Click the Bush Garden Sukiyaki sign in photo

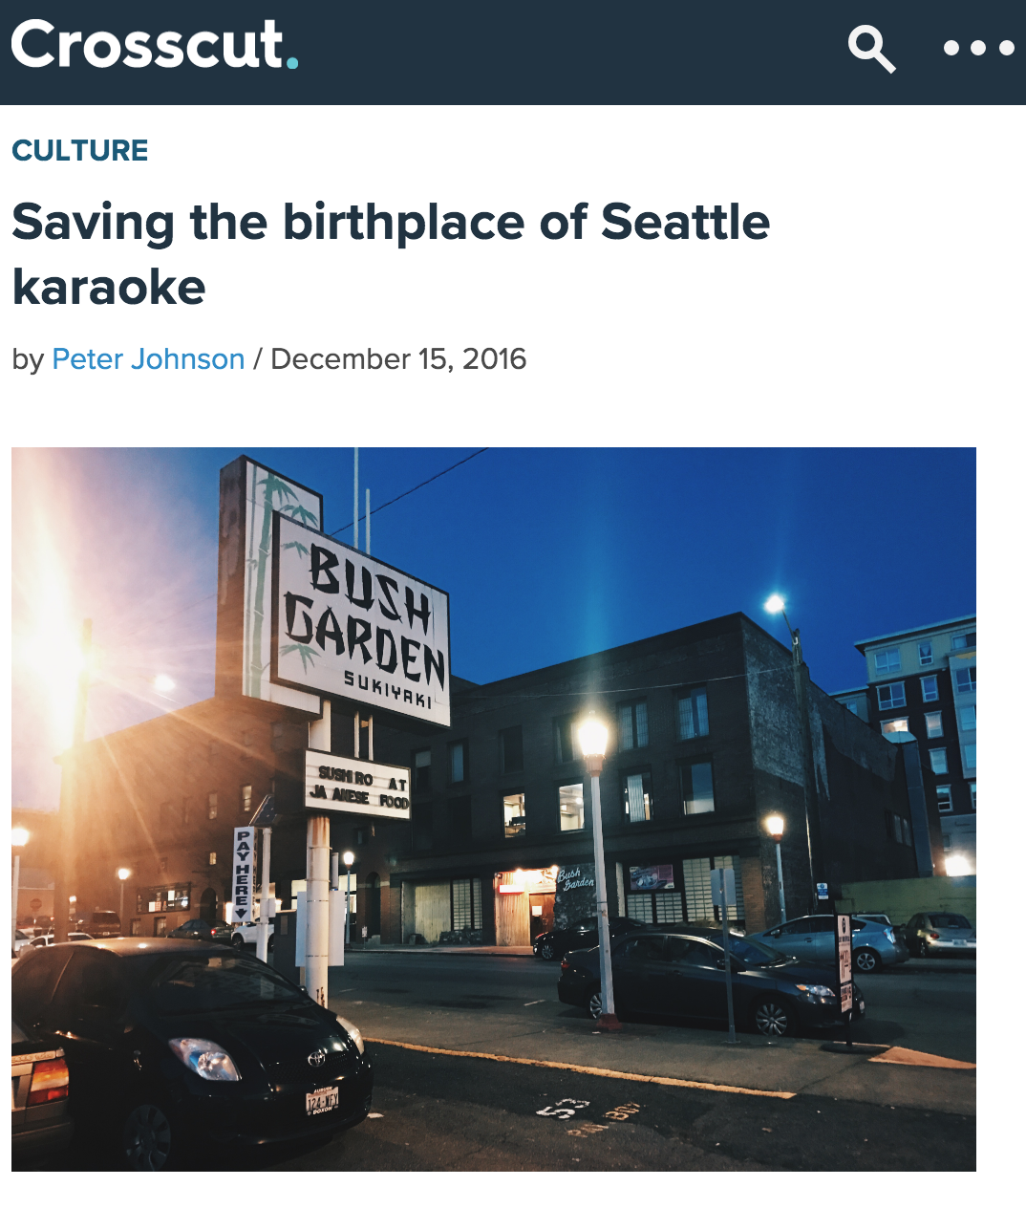click(x=363, y=617)
